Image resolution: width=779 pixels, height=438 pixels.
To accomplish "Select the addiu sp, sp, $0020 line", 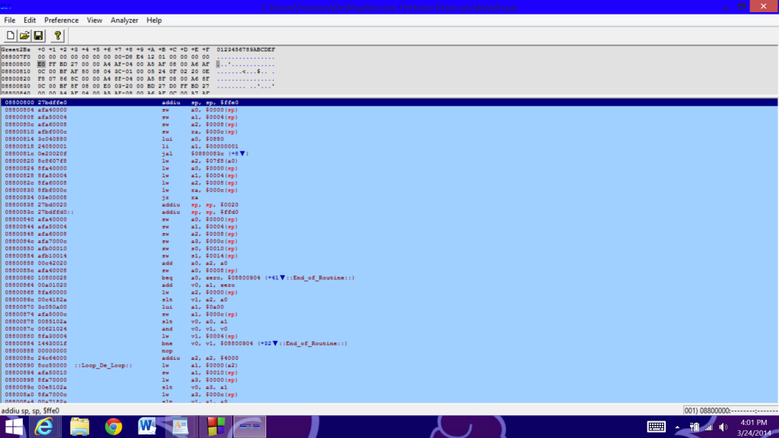I will pos(389,205).
